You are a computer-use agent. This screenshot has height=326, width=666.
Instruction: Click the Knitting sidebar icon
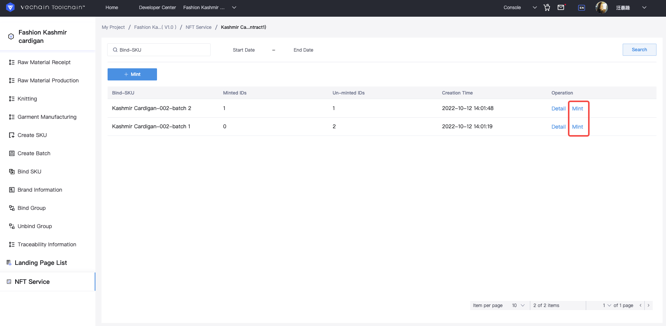tap(12, 99)
